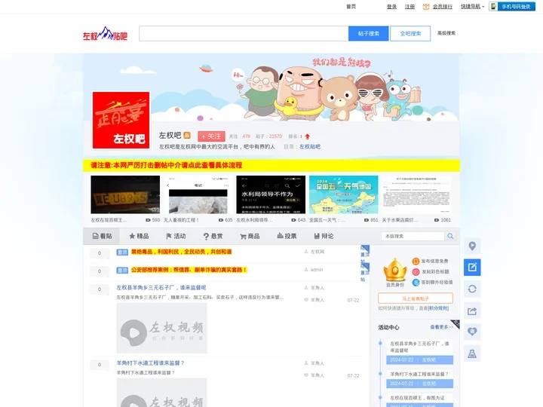This screenshot has width=543, height=407.
Task: Open the 登录 link
Action: pos(391,7)
